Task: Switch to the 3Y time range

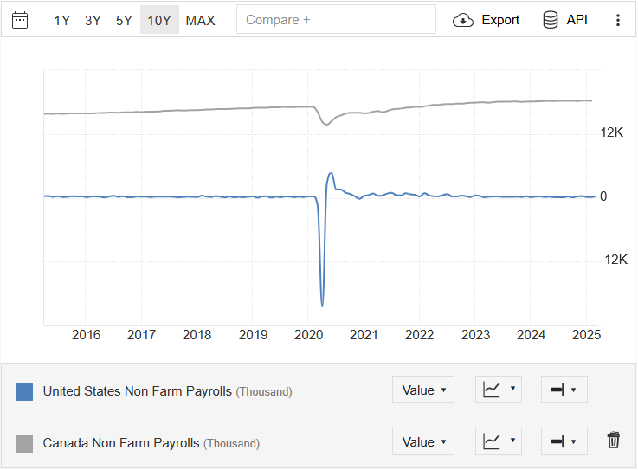Action: [x=93, y=20]
